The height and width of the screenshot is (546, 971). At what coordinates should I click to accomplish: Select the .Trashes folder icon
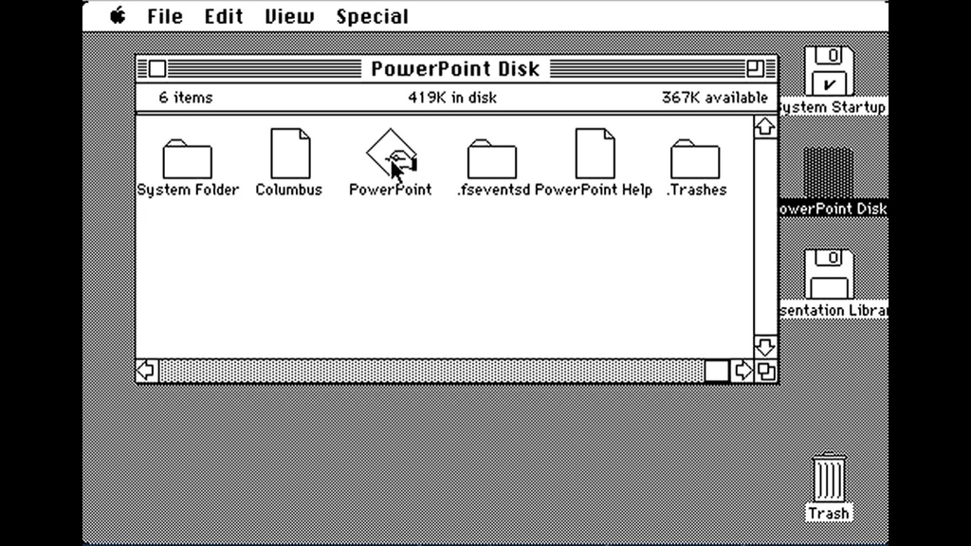tap(695, 159)
